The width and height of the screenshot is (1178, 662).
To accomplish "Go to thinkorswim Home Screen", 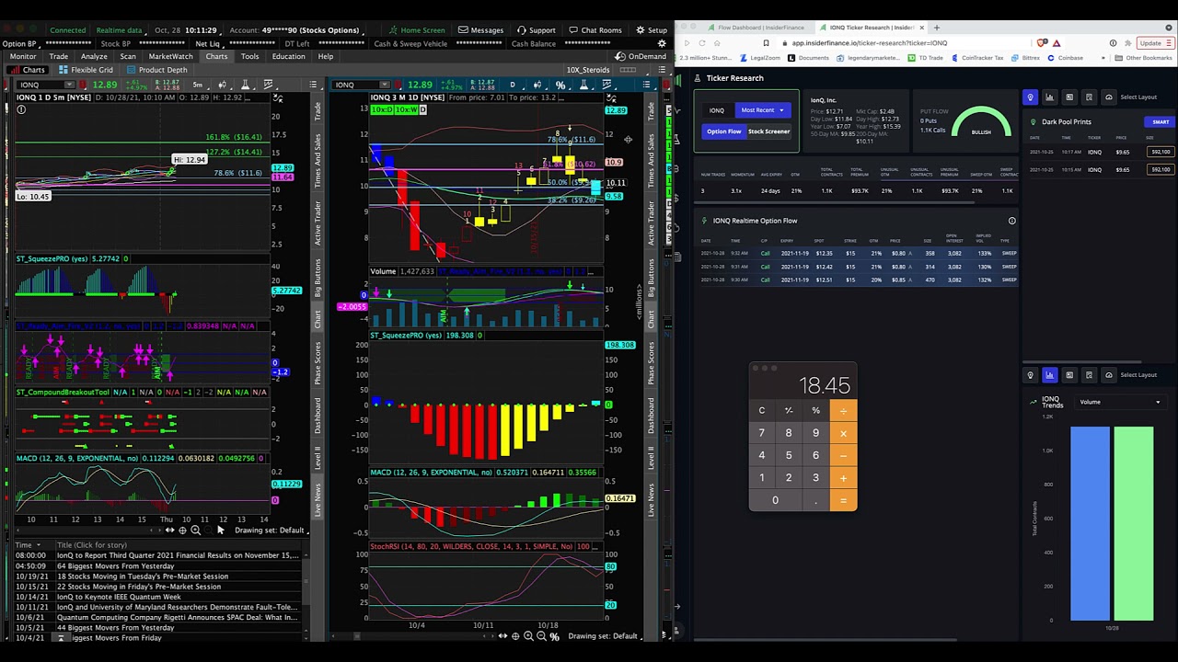I will 416,30.
